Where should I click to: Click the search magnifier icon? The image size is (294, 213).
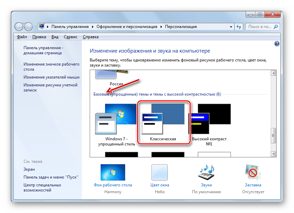(x=276, y=27)
